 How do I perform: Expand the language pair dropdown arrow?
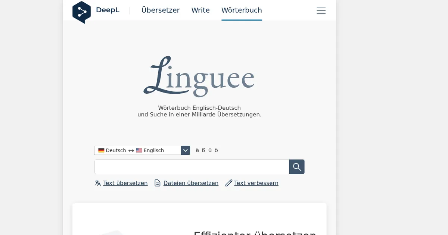pyautogui.click(x=186, y=150)
